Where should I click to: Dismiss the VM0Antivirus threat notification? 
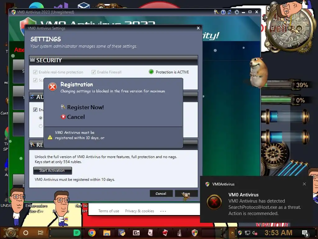point(304,184)
